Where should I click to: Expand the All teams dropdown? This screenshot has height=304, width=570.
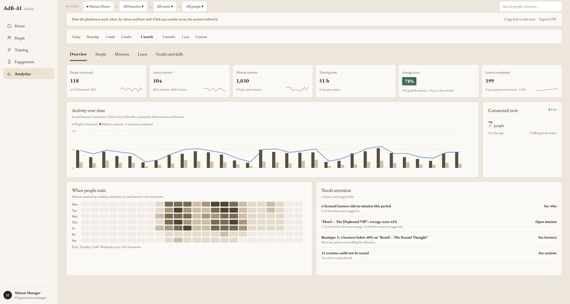pyautogui.click(x=165, y=7)
